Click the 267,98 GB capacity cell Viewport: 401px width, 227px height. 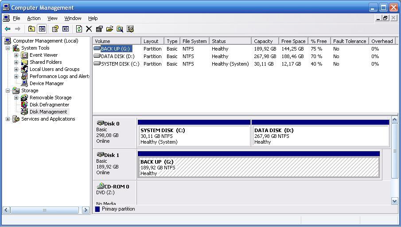265,56
